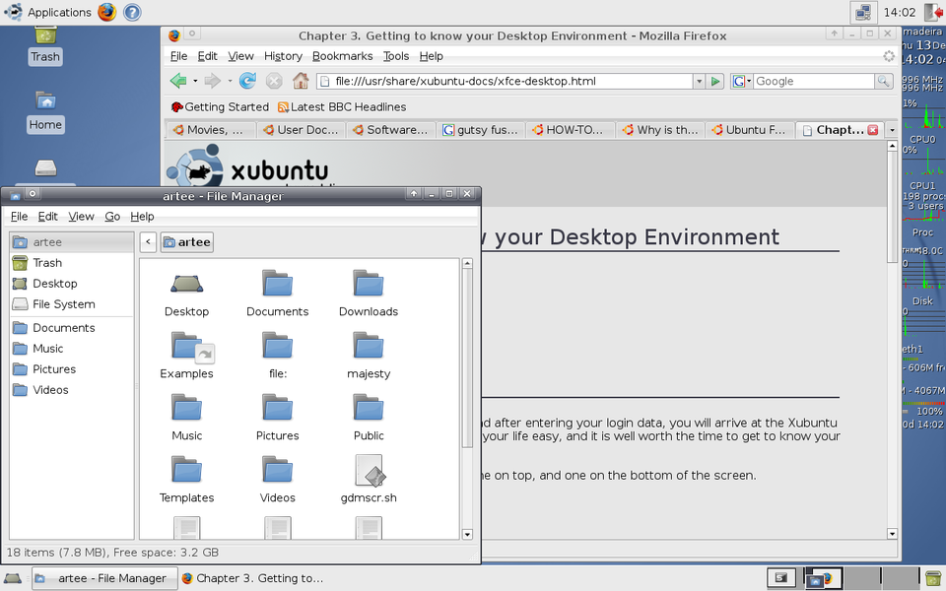Select the removable drive desktop icon
This screenshot has height=591, width=946.
pyautogui.click(x=45, y=167)
